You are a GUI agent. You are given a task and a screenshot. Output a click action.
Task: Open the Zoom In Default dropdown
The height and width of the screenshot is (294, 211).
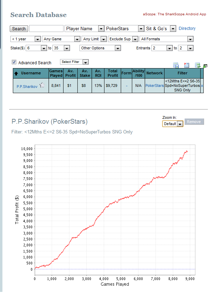172,124
